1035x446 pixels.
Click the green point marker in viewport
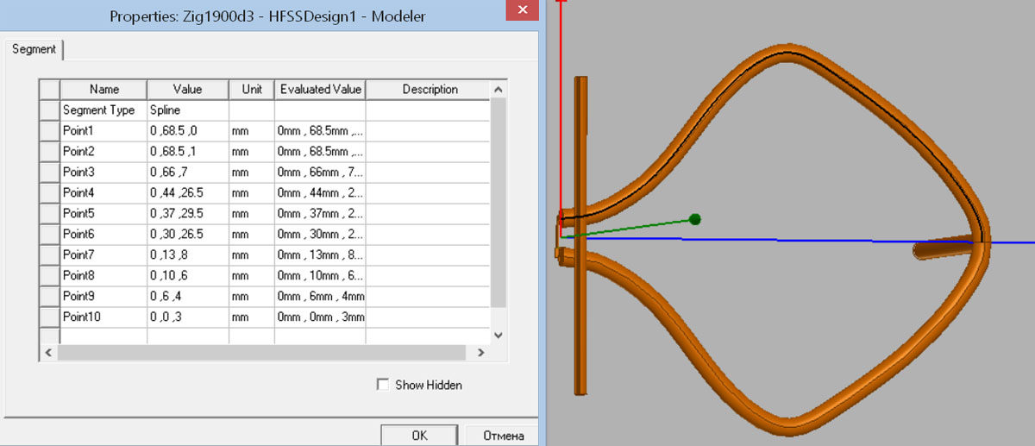(695, 219)
